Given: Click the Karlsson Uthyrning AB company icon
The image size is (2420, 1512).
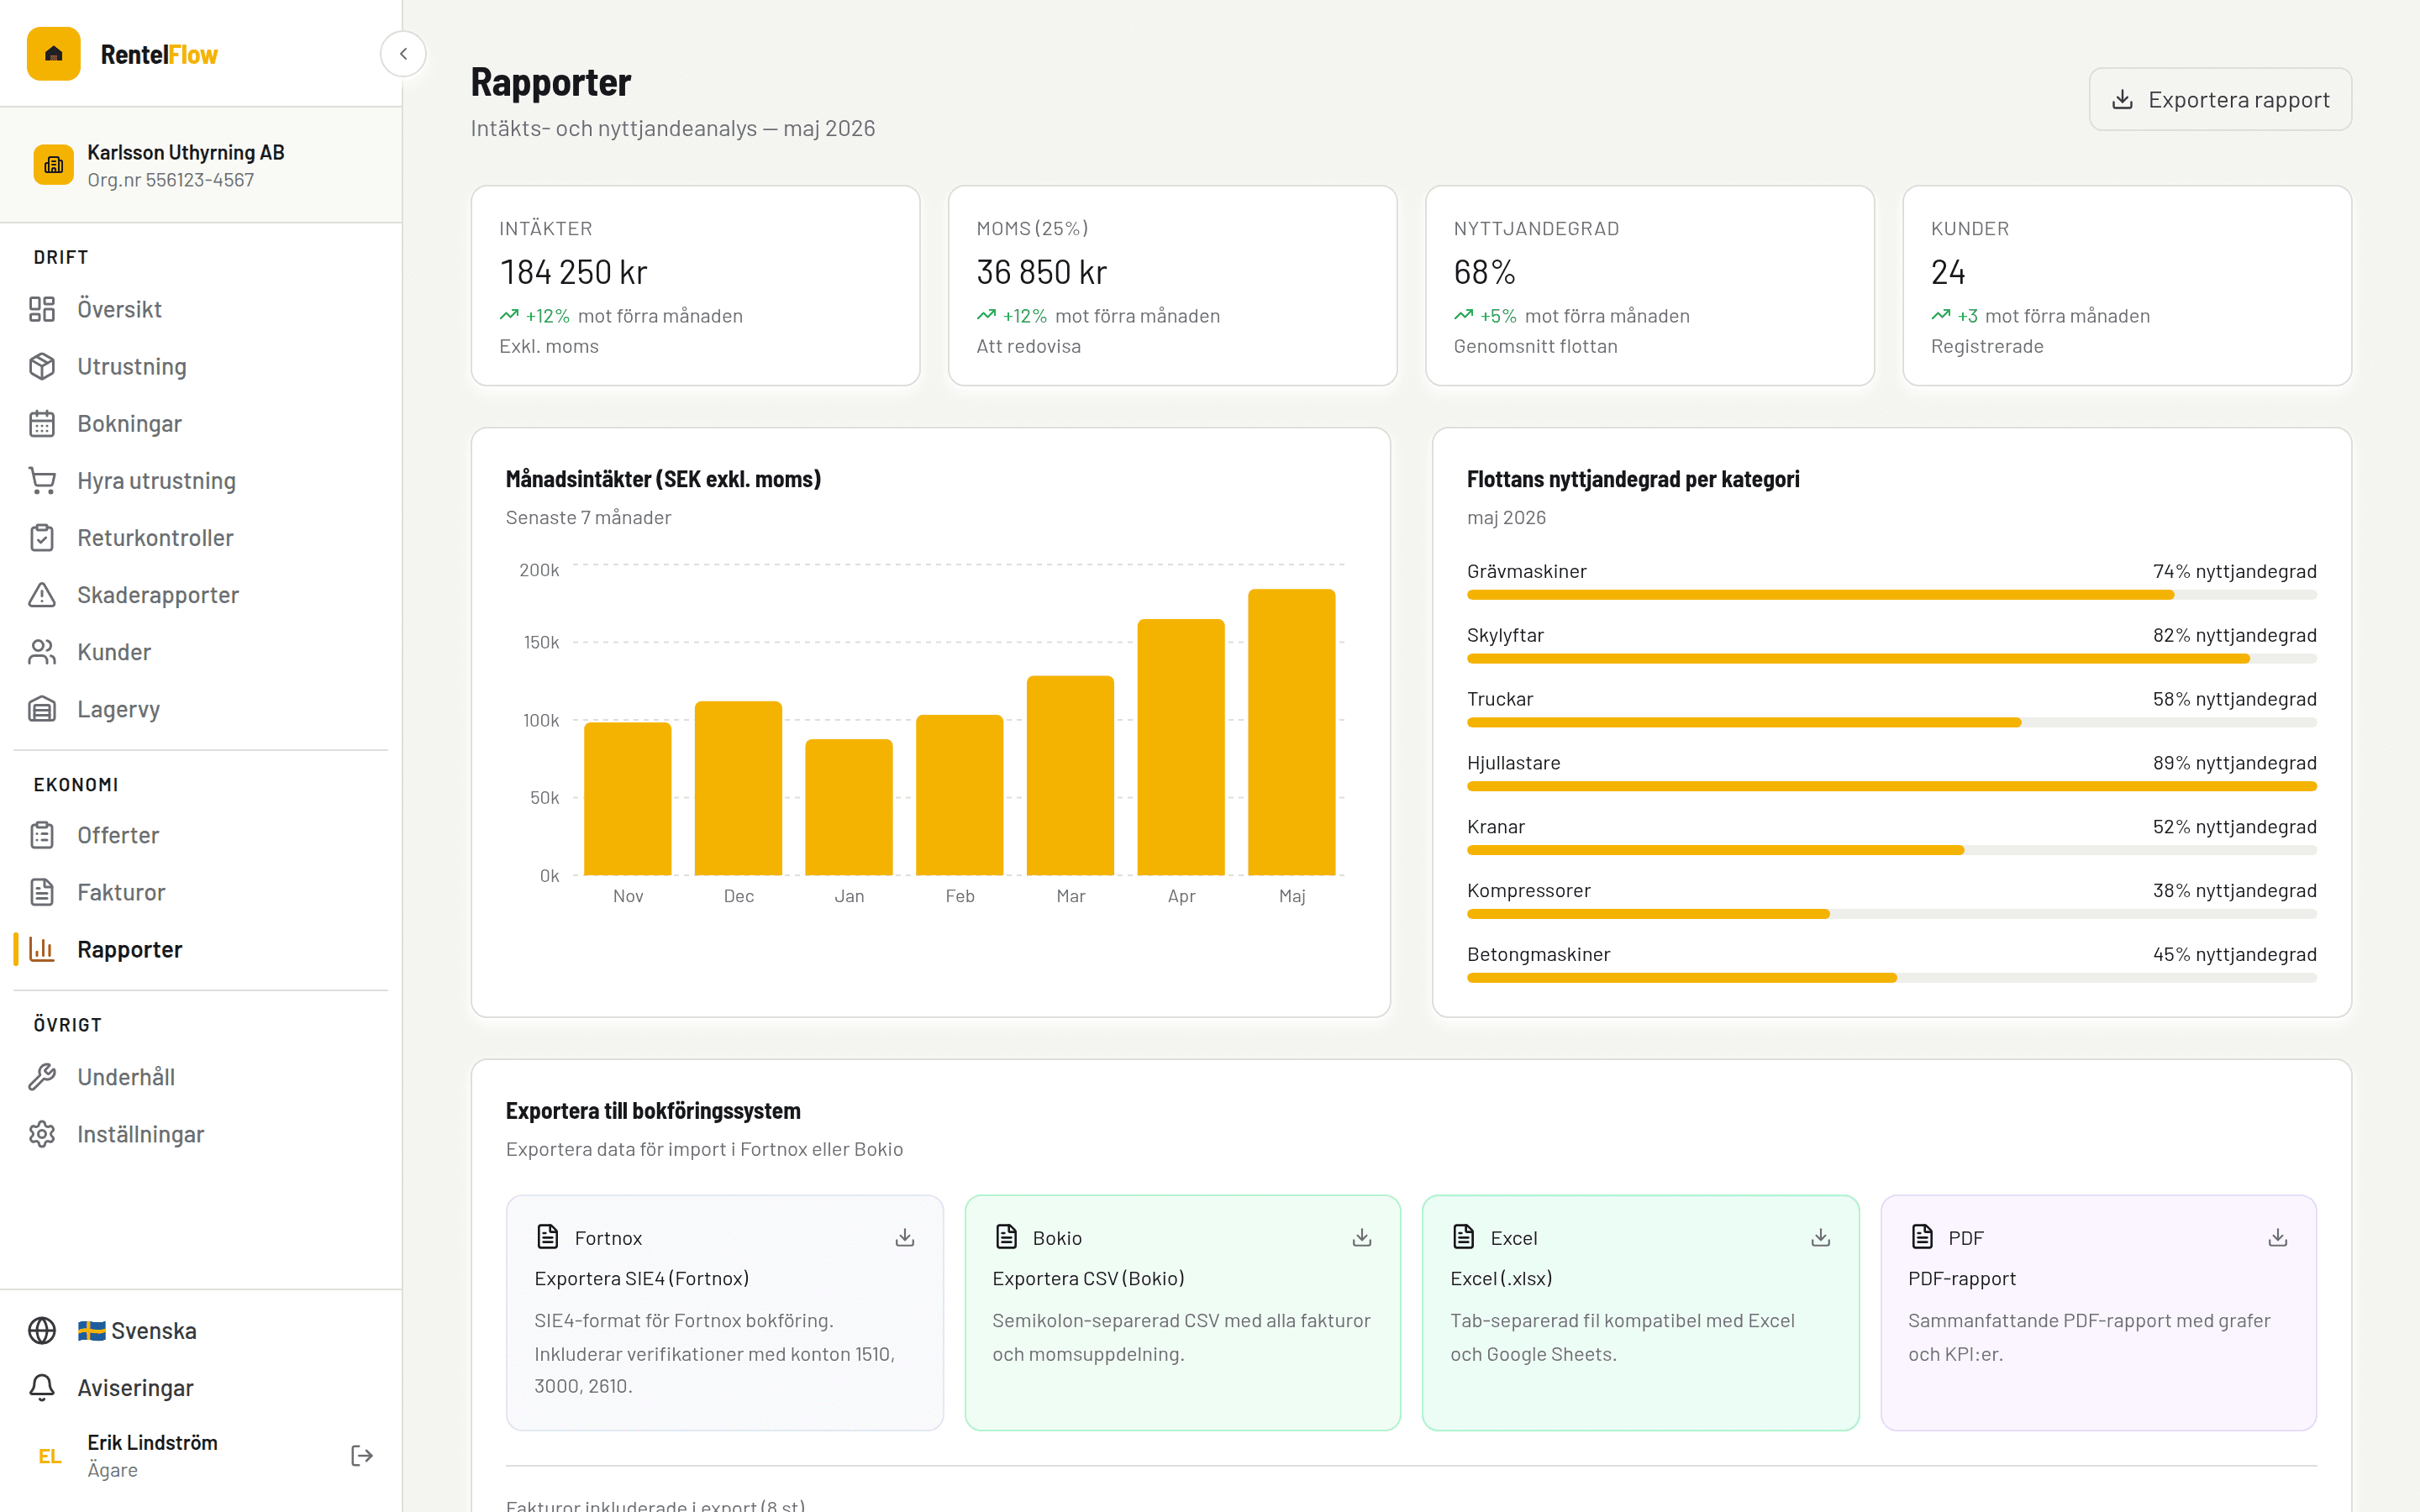Looking at the screenshot, I should coord(54,165).
